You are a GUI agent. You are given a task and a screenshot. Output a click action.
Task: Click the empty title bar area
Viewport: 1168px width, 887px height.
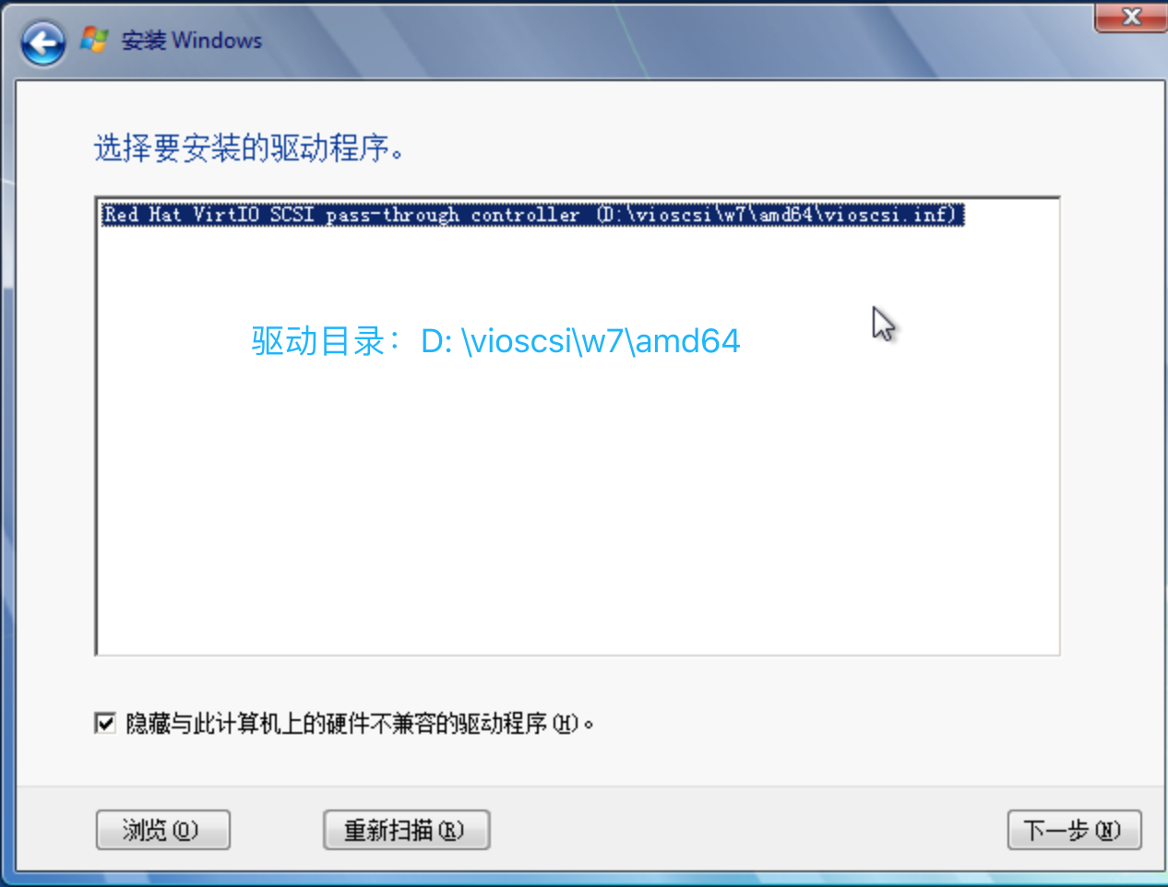(x=673, y=41)
